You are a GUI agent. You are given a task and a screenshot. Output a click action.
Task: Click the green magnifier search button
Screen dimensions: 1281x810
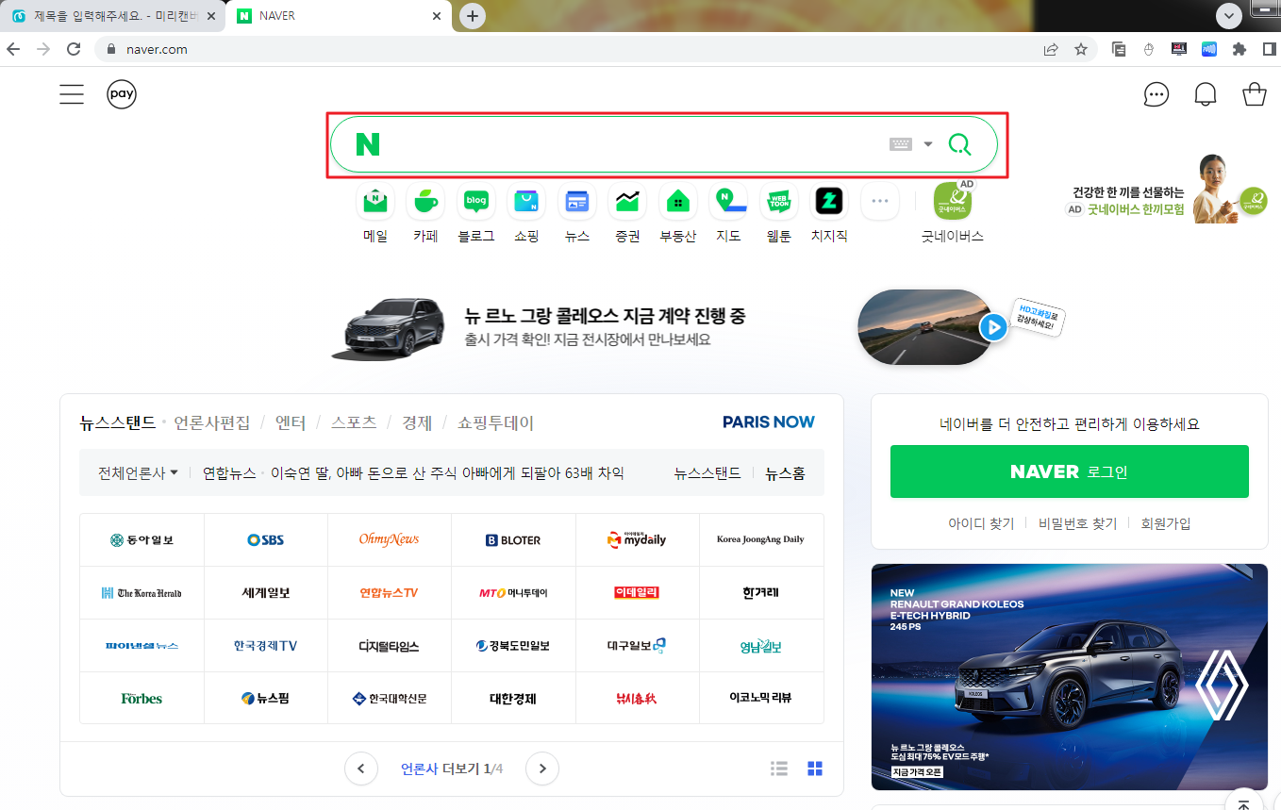[x=959, y=144]
